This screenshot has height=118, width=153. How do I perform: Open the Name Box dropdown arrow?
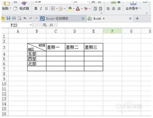tap(31, 25)
